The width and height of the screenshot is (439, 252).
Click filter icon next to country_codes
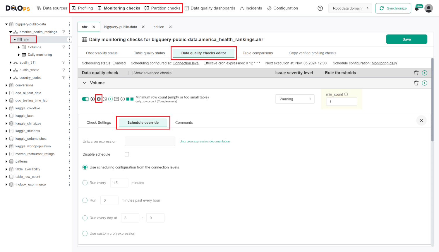pyautogui.click(x=64, y=78)
